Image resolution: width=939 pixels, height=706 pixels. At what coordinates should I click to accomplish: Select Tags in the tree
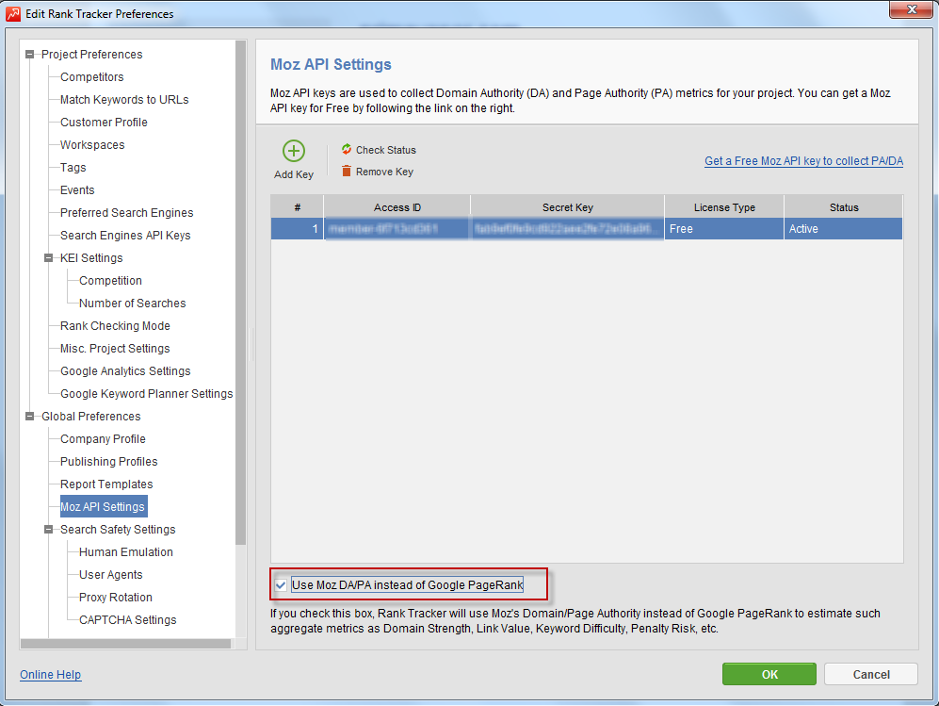[73, 168]
